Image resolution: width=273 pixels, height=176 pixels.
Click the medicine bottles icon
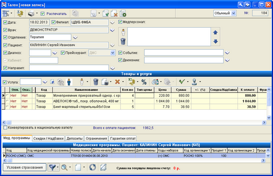tap(155, 82)
